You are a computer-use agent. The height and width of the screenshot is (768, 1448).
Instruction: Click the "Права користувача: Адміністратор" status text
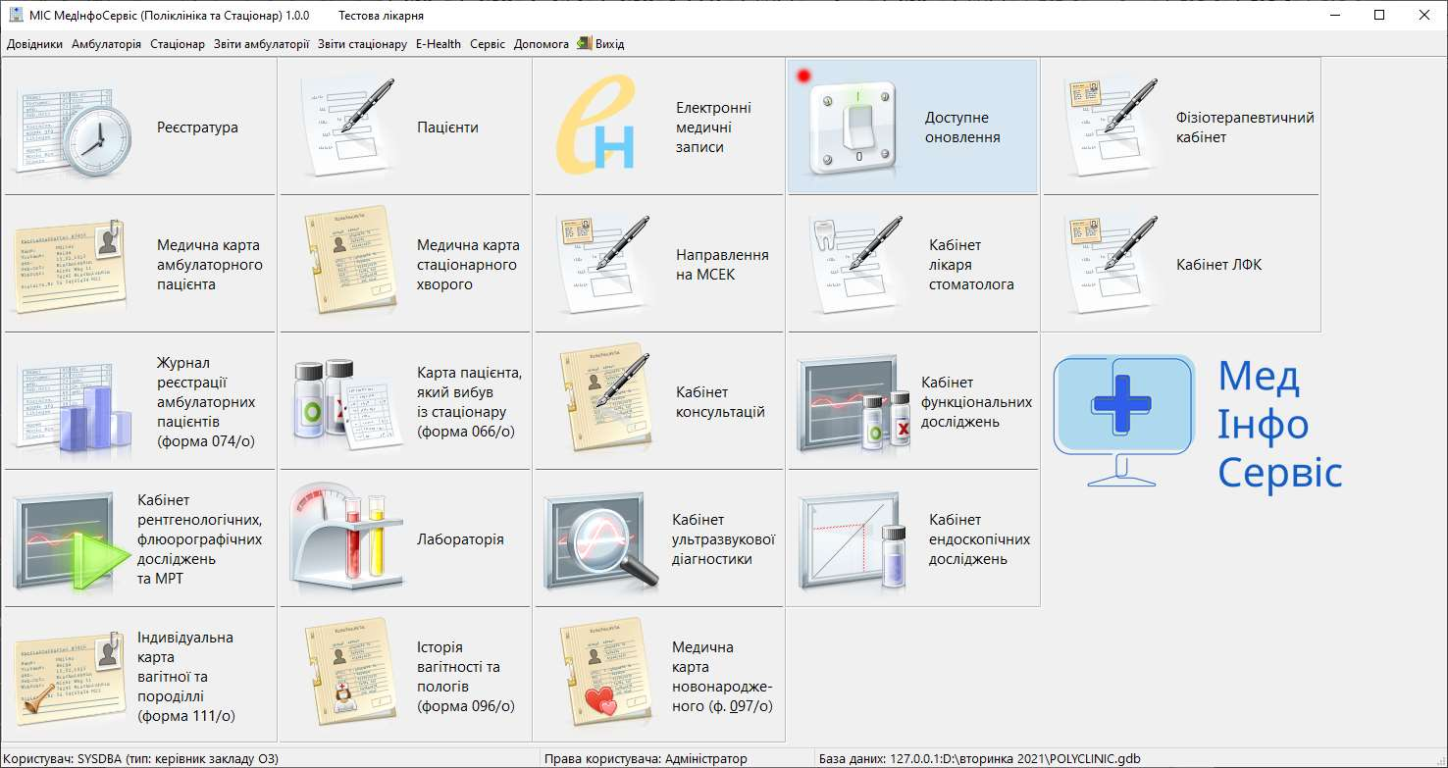pyautogui.click(x=645, y=759)
